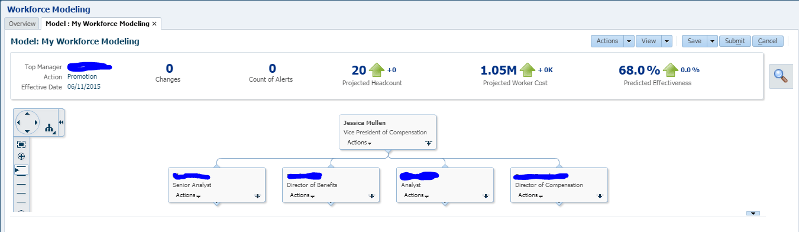Select Model : My Workforce Modeling tab
This screenshot has height=232, width=799.
(98, 24)
